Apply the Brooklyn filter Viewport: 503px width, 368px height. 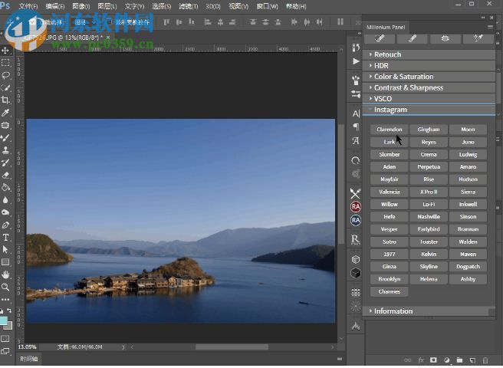[x=389, y=279]
